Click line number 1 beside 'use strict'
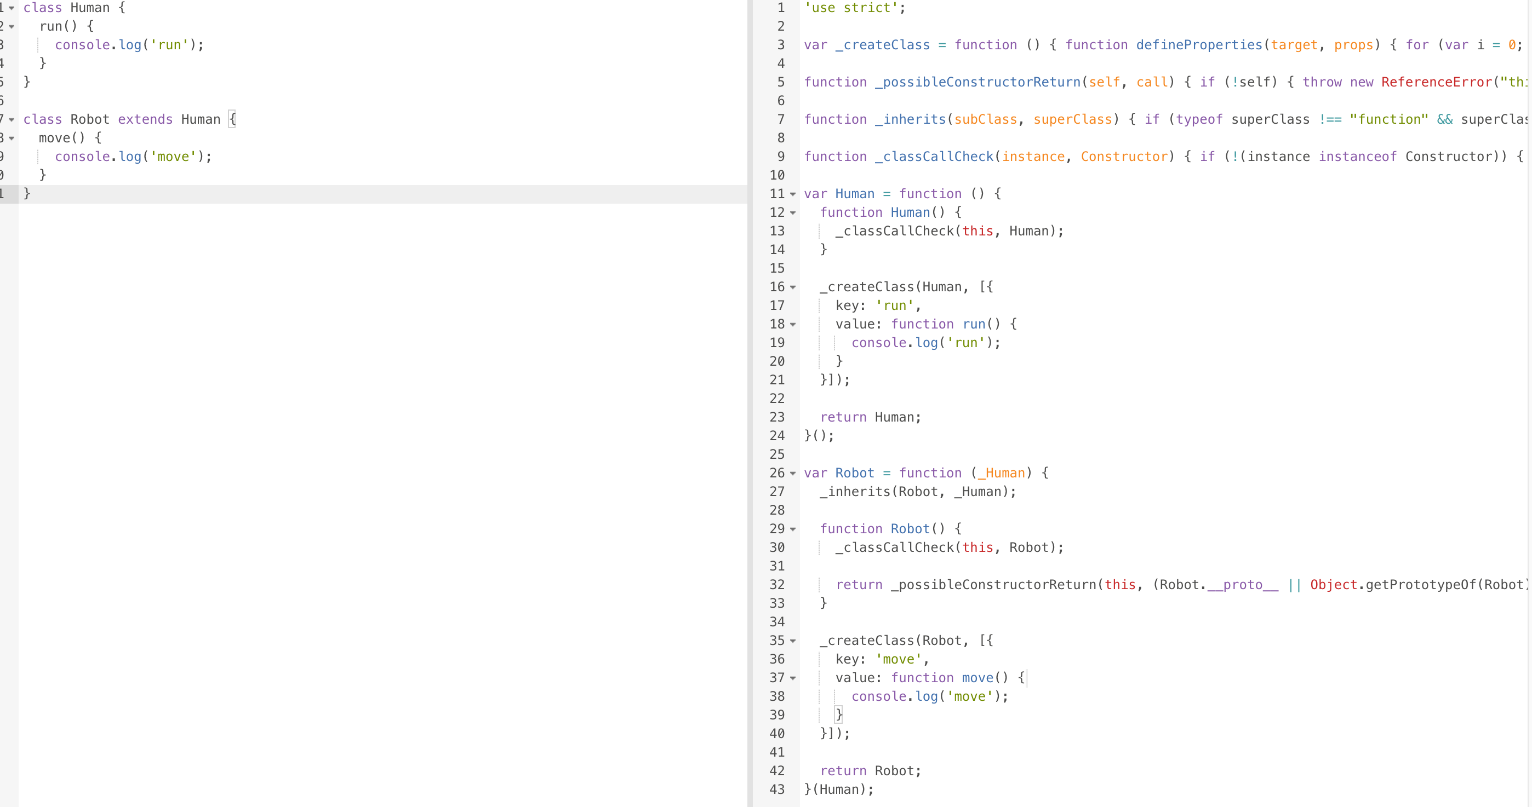The height and width of the screenshot is (807, 1532). click(x=780, y=8)
